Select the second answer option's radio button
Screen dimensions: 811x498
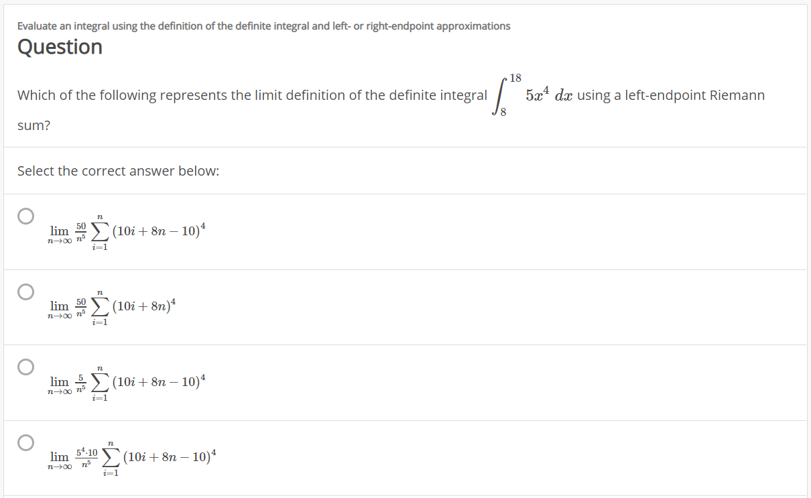(25, 291)
